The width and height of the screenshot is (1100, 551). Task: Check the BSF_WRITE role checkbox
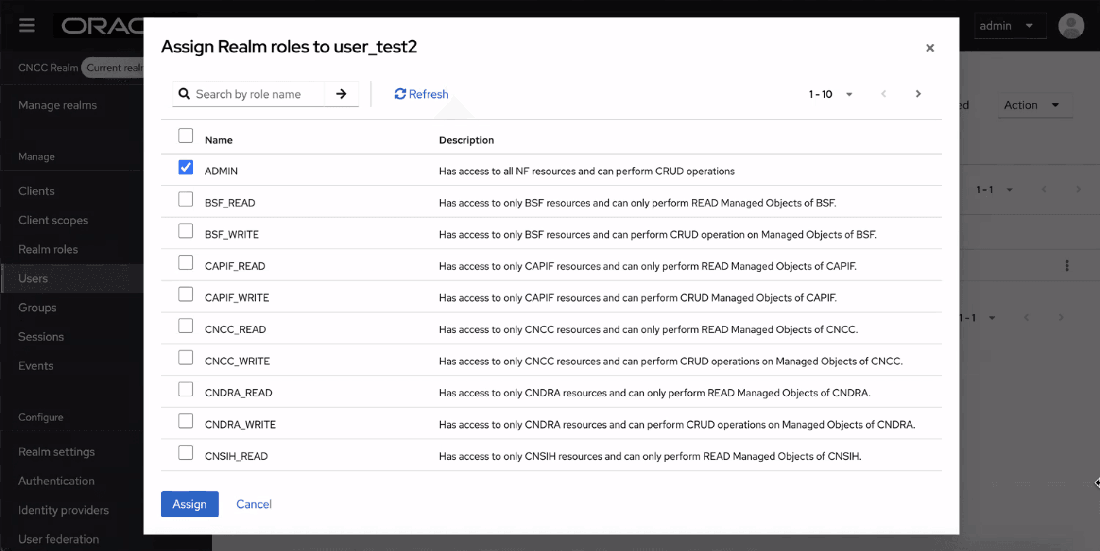click(186, 231)
